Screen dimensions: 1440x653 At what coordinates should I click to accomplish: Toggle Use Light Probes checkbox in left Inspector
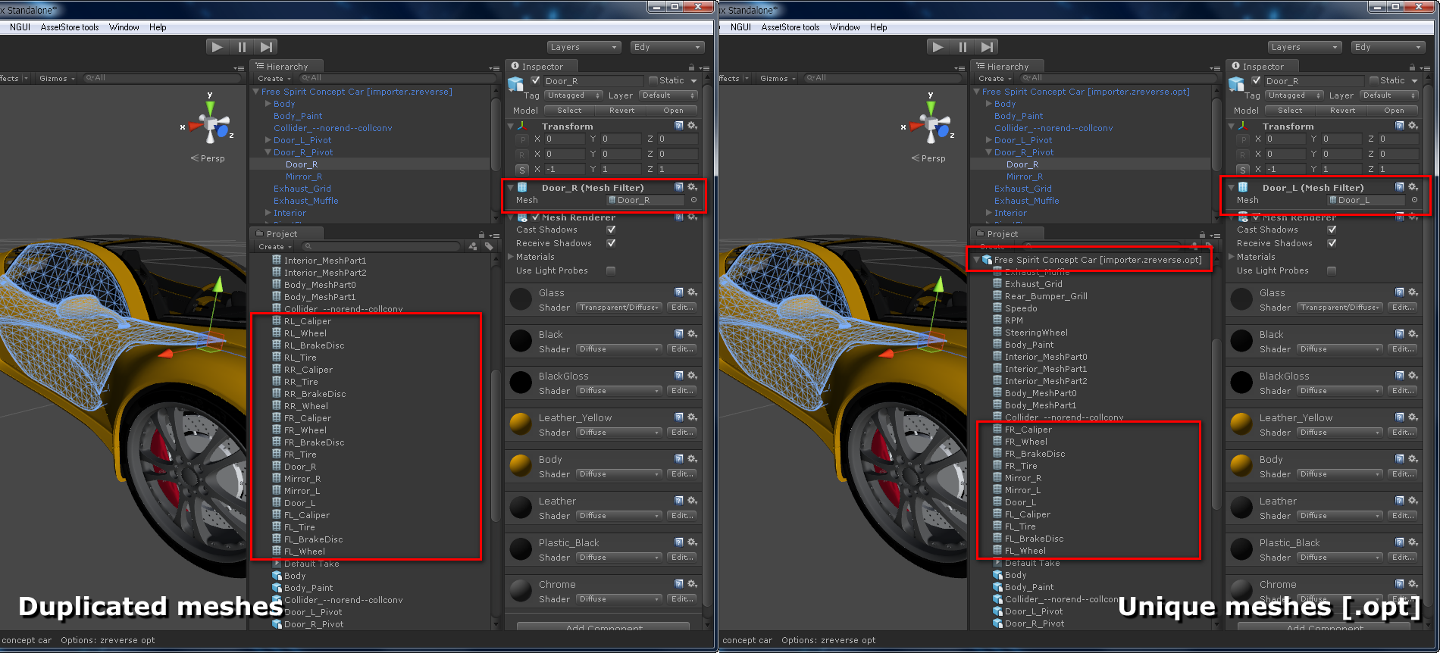point(611,270)
